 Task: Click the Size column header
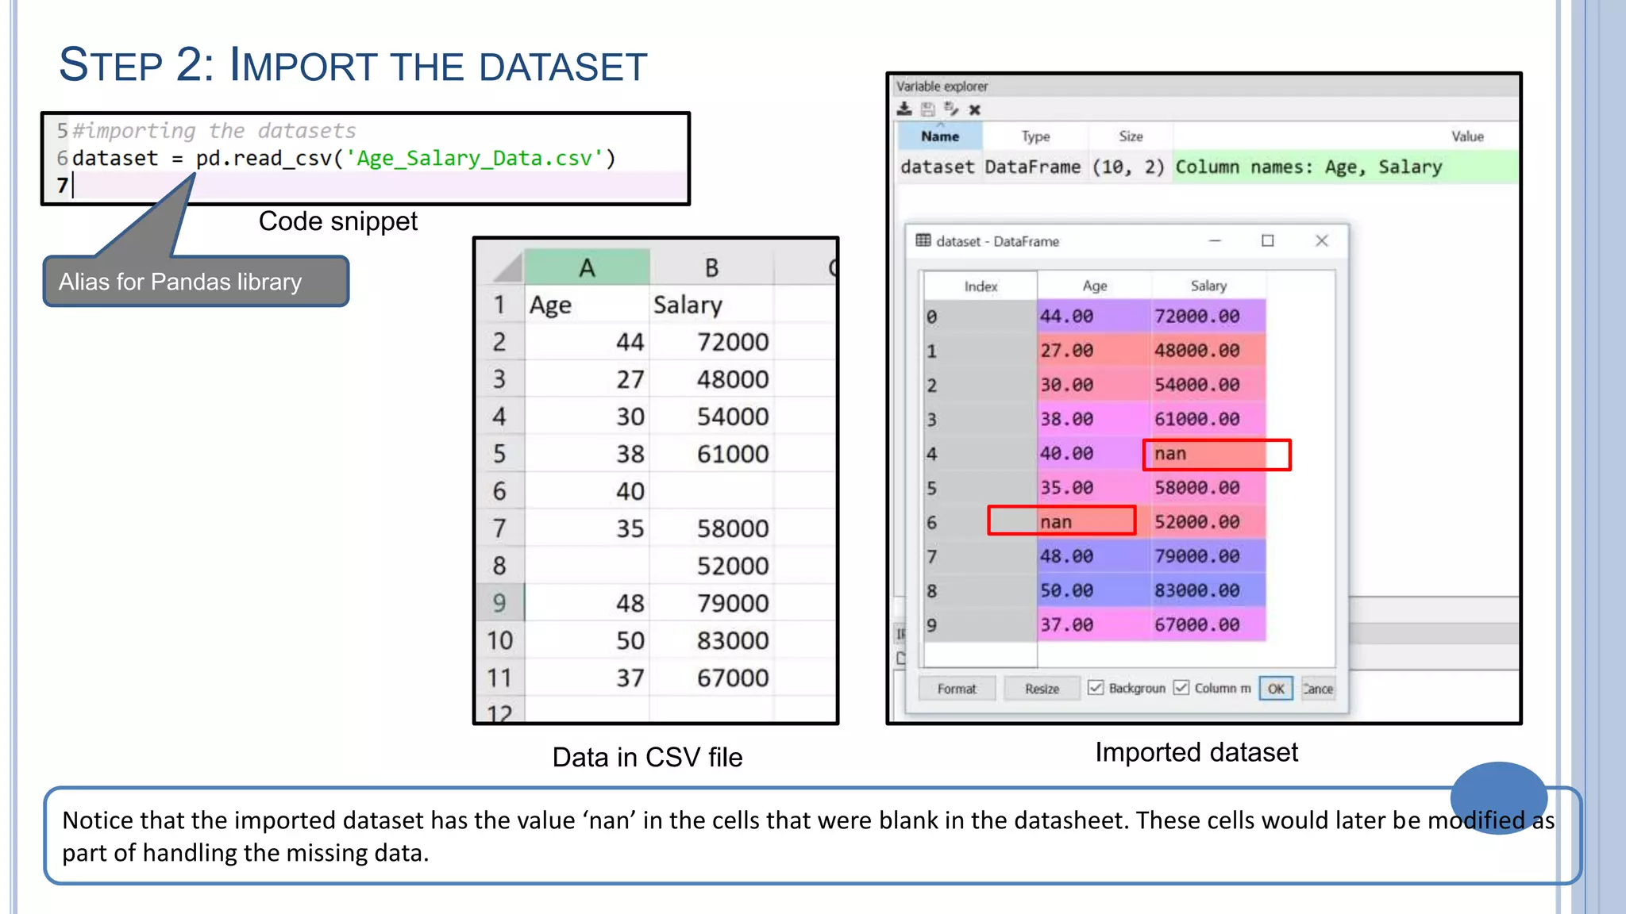point(1131,136)
